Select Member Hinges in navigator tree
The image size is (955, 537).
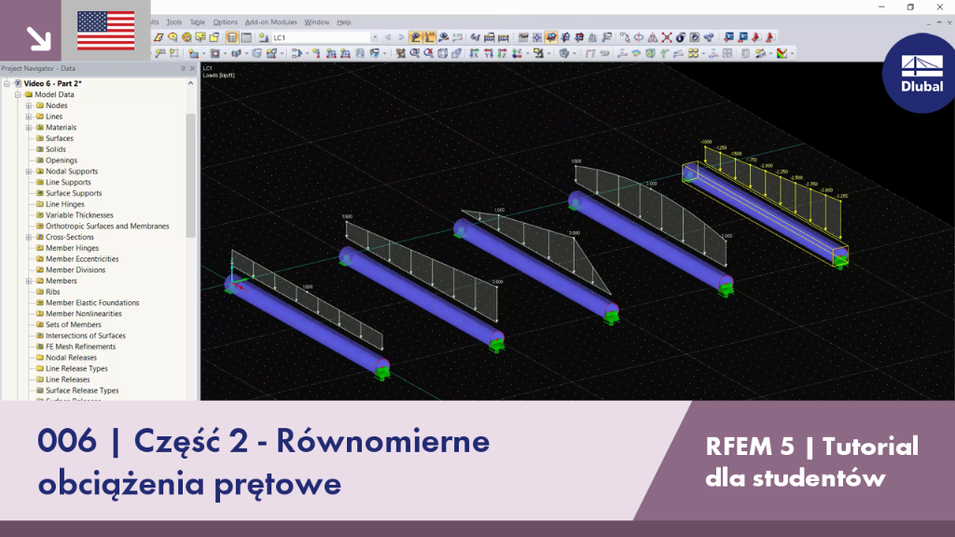[72, 248]
